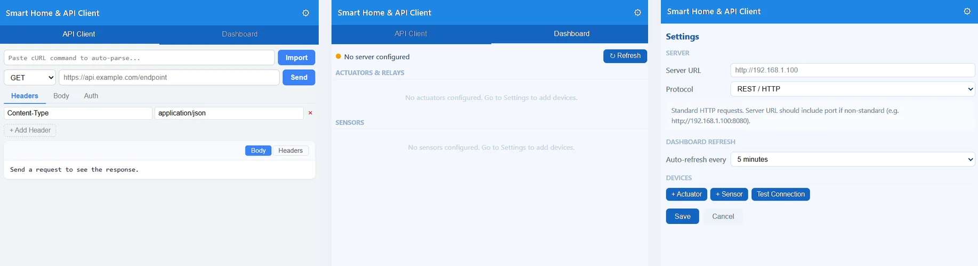The image size is (978, 266).
Task: Open the Body request sub-tab
Action: tap(61, 96)
